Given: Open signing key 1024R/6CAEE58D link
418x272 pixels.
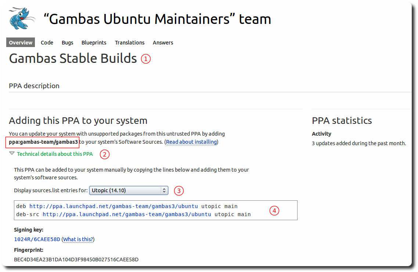Looking at the screenshot, I should [37, 239].
